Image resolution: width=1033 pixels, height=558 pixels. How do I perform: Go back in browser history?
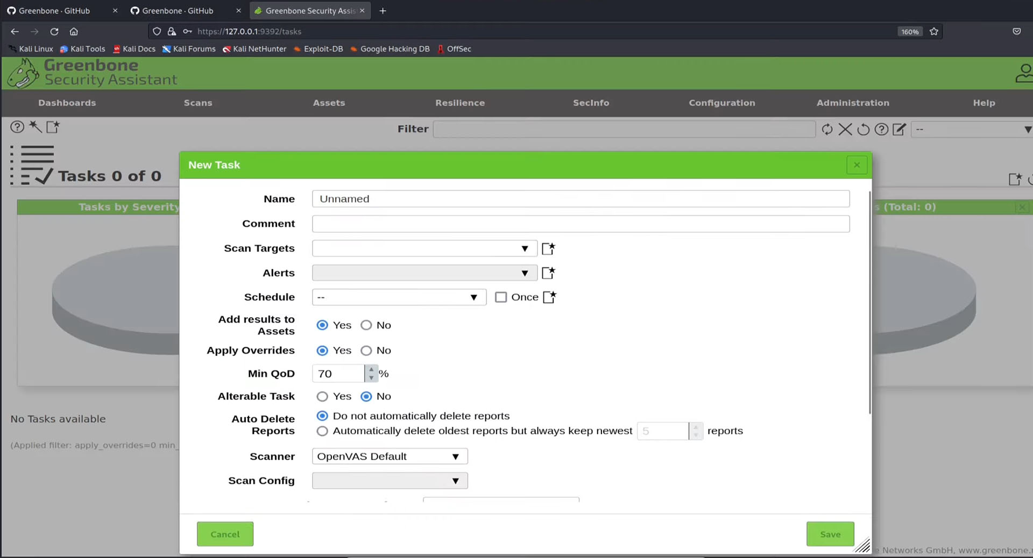(15, 31)
